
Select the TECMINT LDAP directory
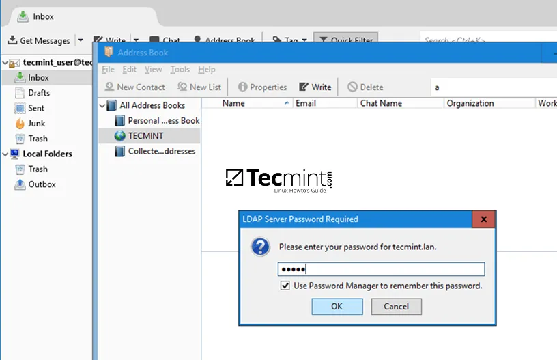coord(145,136)
